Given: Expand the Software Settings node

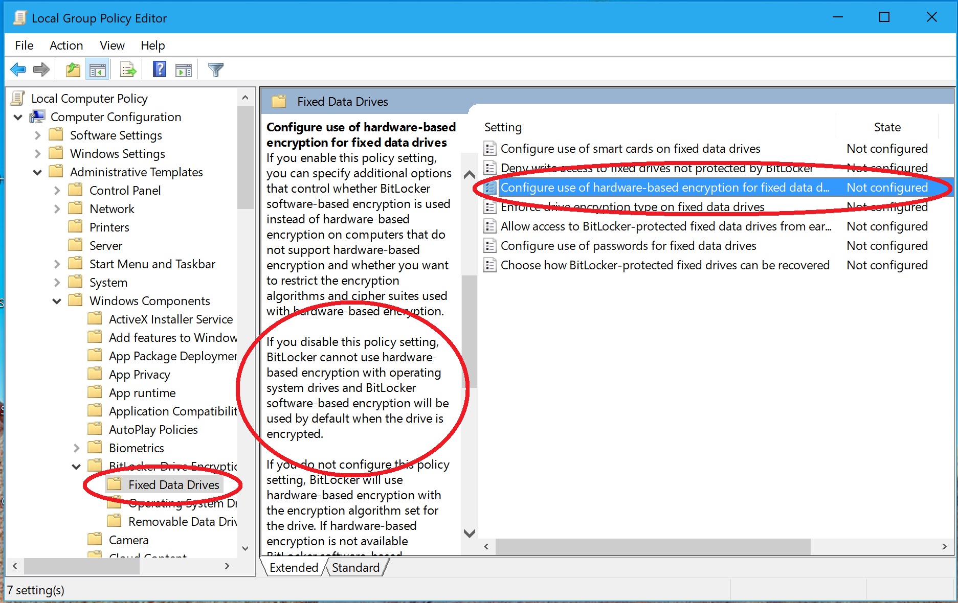Looking at the screenshot, I should (x=37, y=135).
